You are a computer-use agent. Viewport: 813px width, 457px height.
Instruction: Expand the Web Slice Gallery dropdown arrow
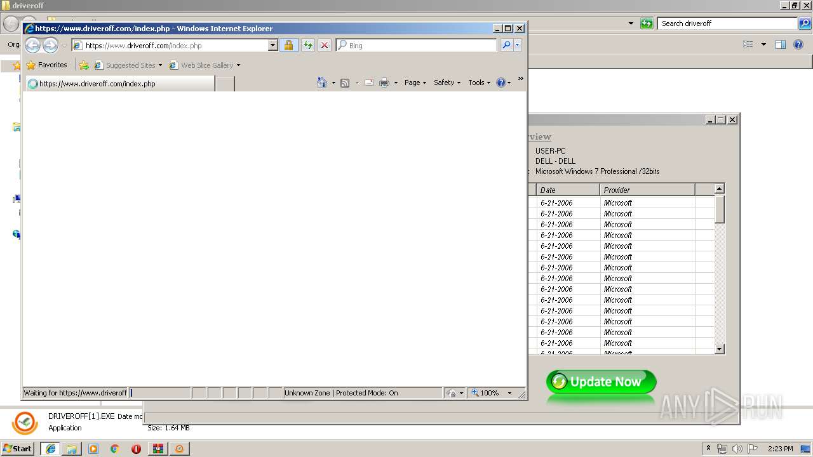(x=238, y=65)
